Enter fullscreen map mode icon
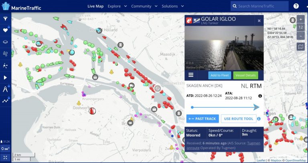This screenshot has height=163, width=308. 5,157
